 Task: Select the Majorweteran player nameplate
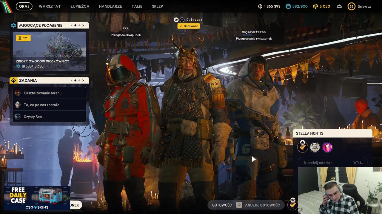pos(254,32)
